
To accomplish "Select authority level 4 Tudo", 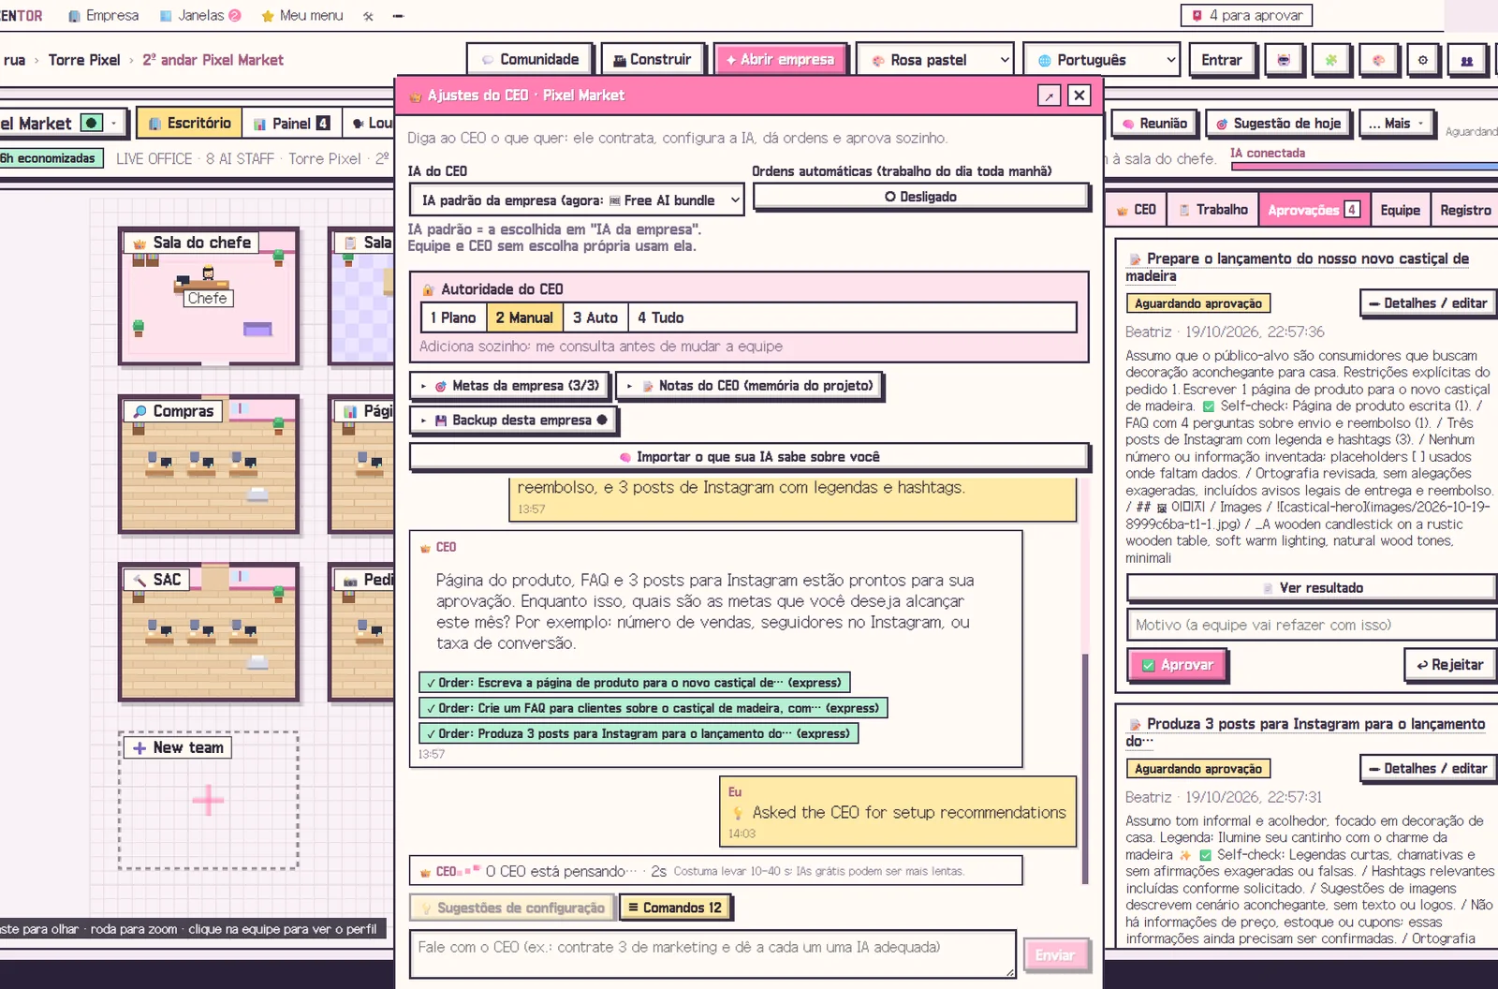I will pyautogui.click(x=661, y=317).
